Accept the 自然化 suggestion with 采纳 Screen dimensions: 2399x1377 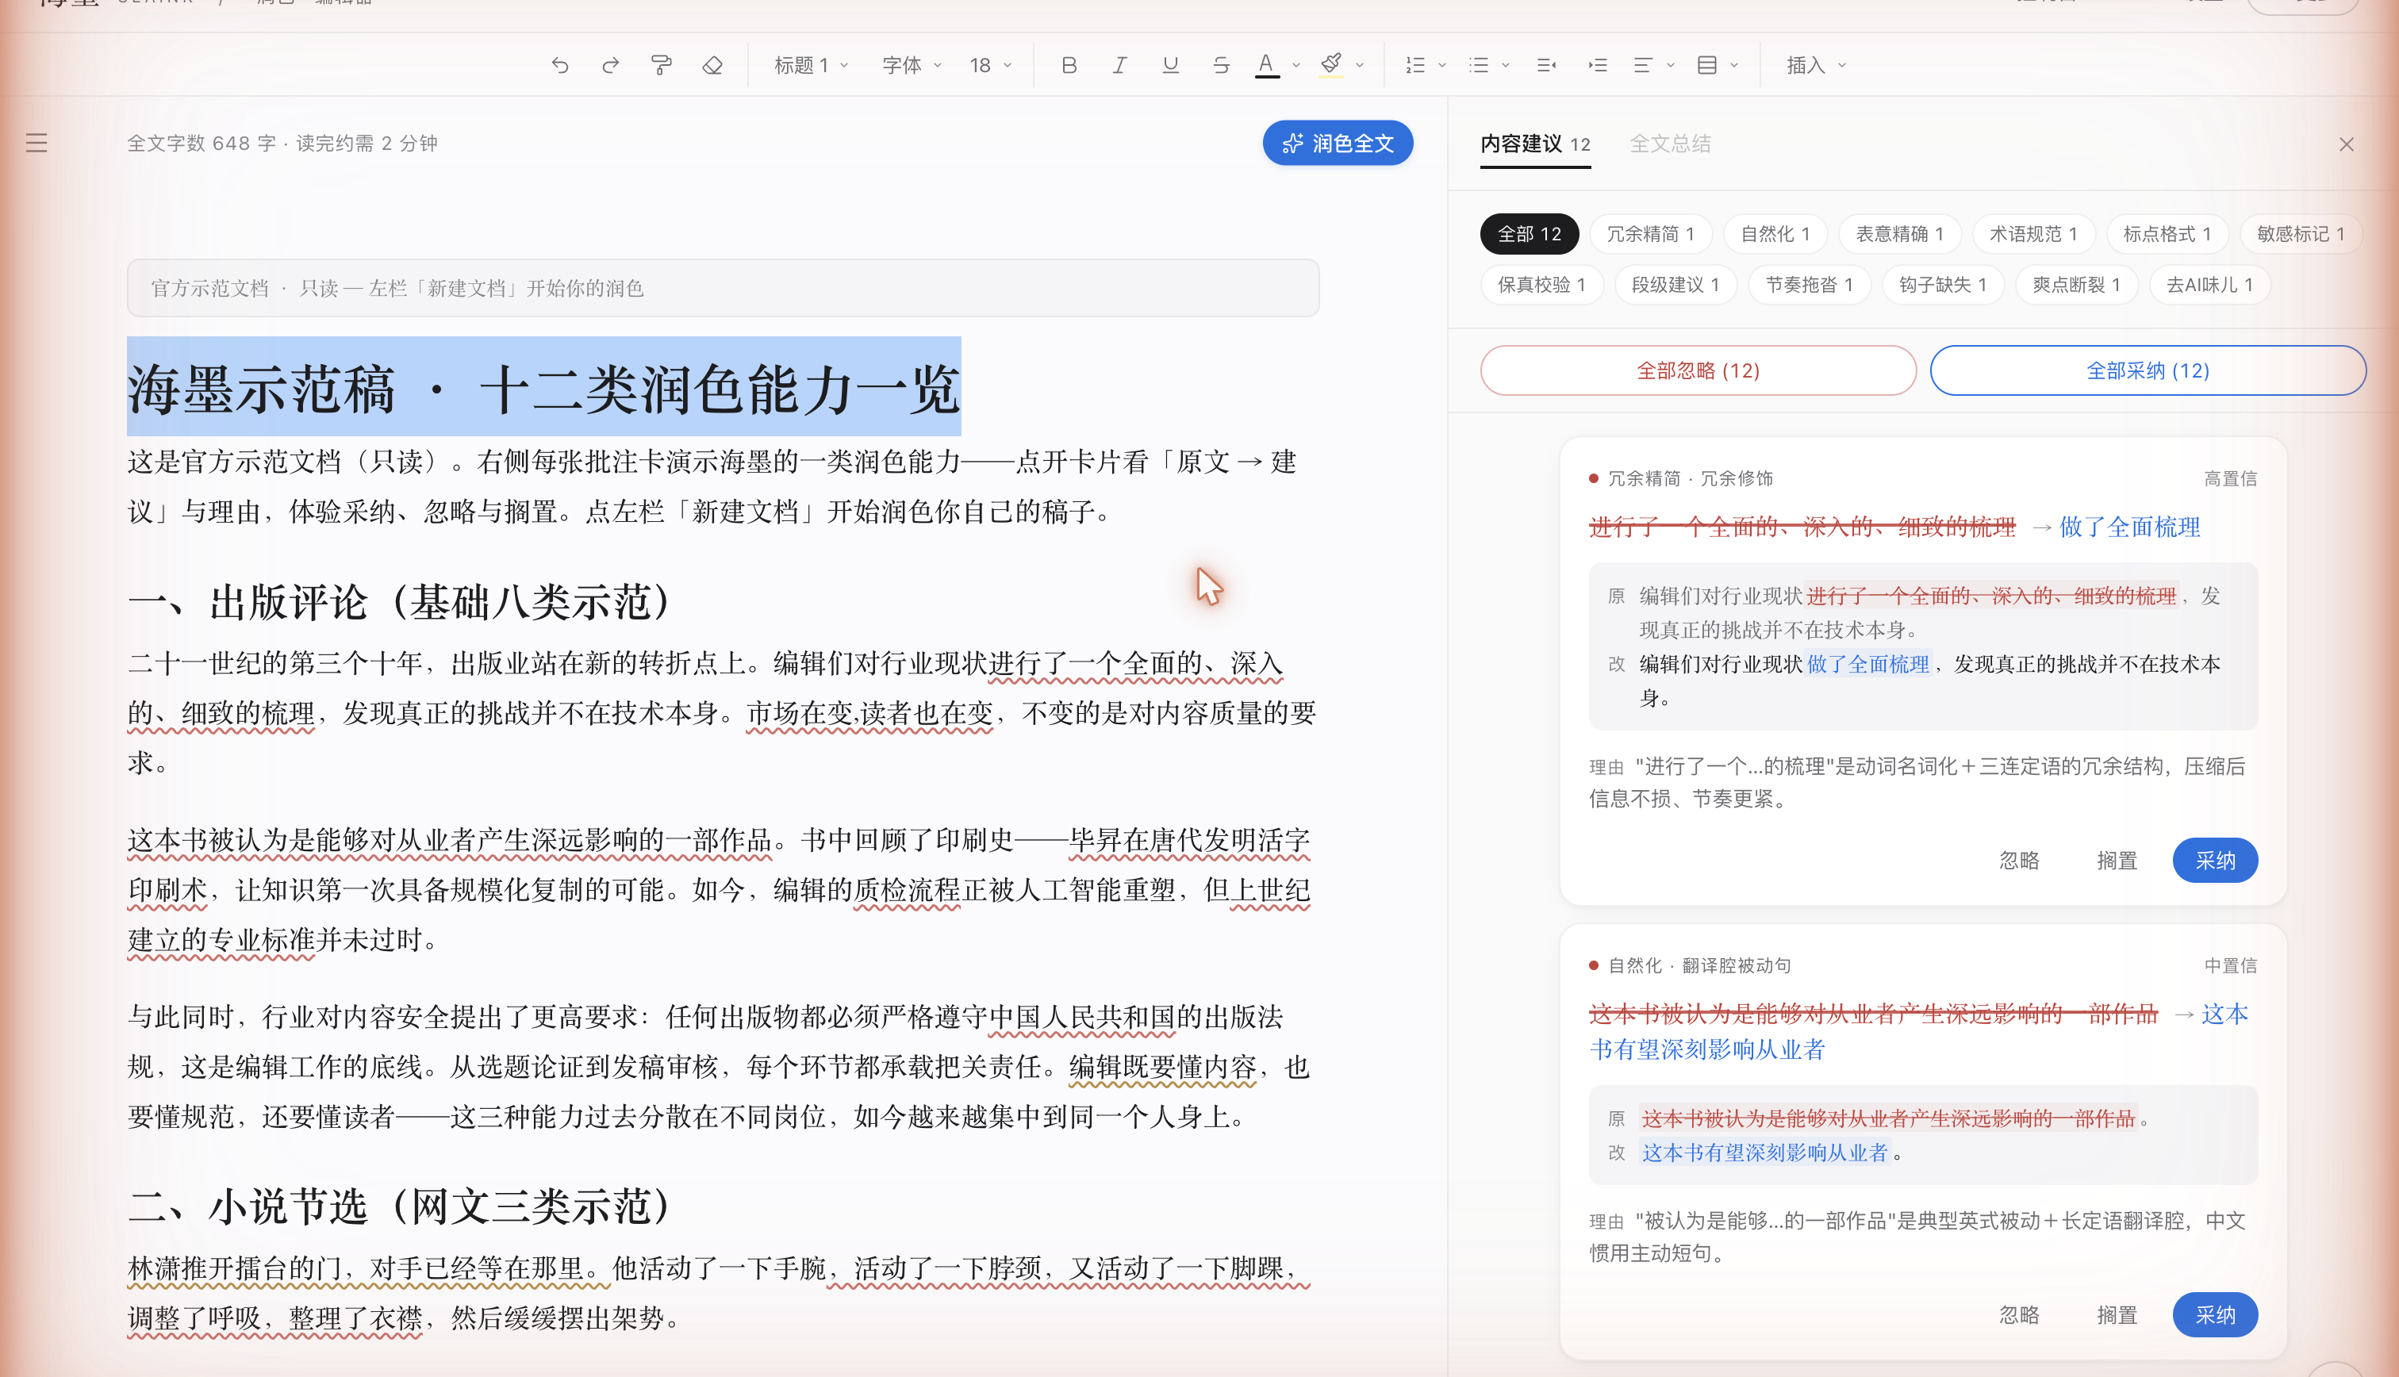(2215, 1315)
